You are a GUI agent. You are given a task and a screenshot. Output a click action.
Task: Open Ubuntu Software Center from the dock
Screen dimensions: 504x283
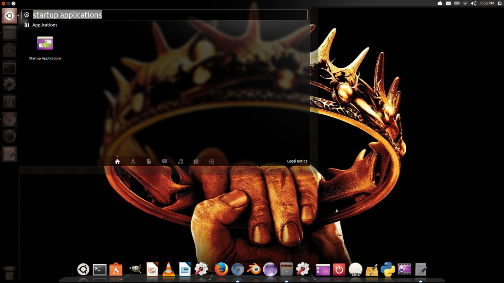[x=116, y=269]
